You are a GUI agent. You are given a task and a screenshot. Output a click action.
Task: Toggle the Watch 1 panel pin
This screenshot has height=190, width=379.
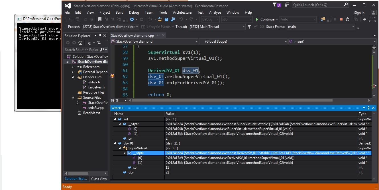368,108
